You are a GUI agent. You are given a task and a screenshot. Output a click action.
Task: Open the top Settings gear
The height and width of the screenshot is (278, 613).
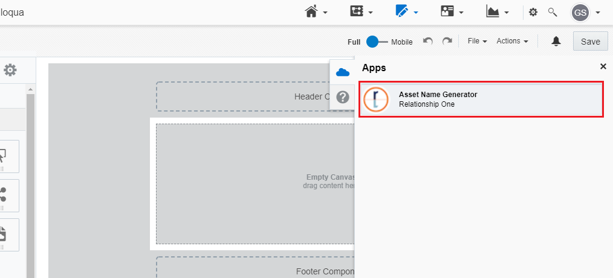(533, 13)
